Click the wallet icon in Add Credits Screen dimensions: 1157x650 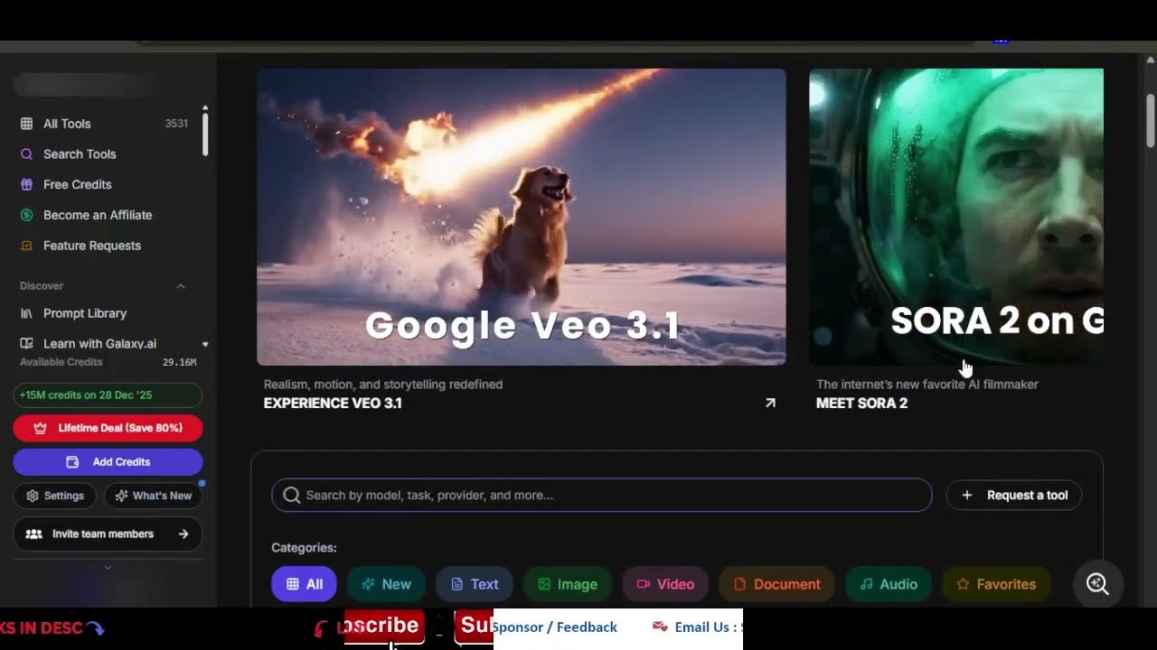pos(72,461)
